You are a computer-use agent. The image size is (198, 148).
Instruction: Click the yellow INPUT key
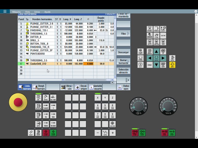[x=172, y=65]
